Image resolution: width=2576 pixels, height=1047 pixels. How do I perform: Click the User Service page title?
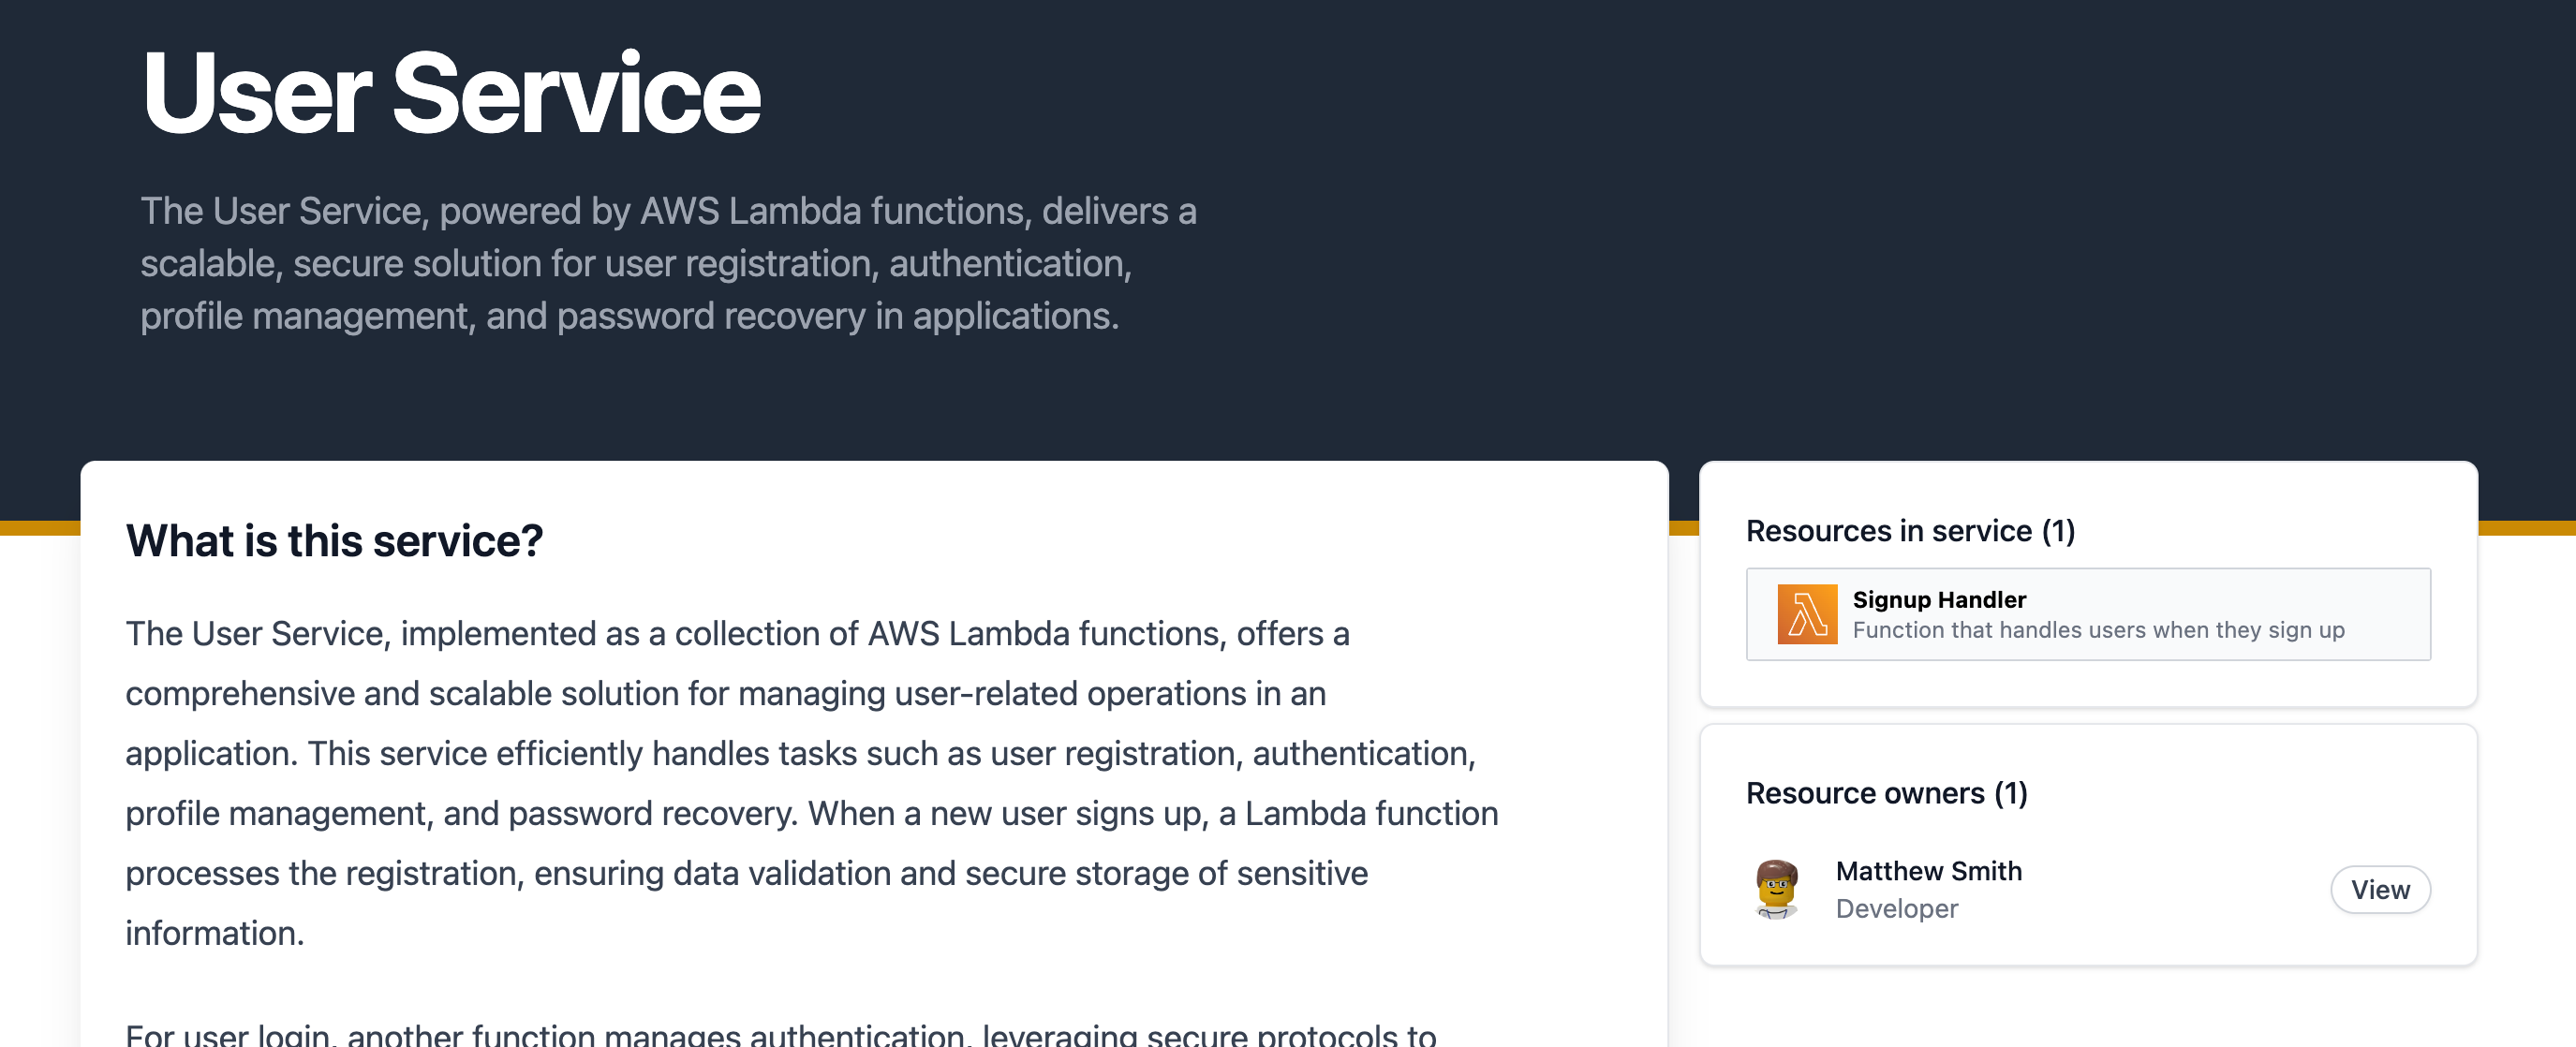coord(451,93)
